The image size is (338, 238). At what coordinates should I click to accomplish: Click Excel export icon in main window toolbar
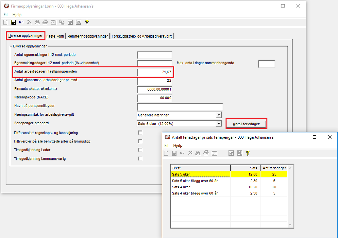[x=78, y=22]
